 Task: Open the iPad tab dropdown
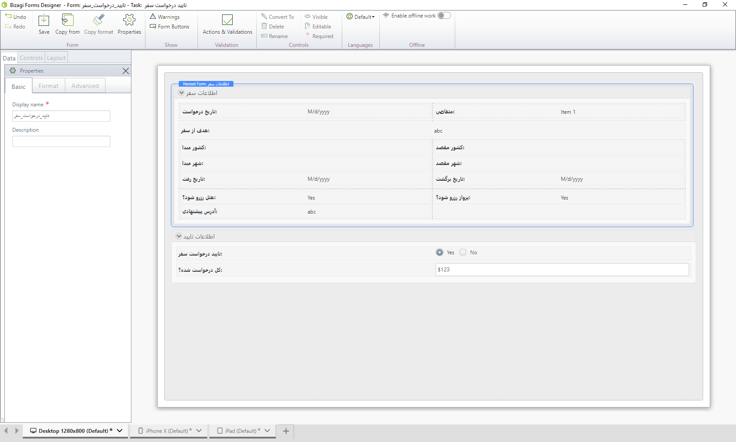click(x=267, y=431)
